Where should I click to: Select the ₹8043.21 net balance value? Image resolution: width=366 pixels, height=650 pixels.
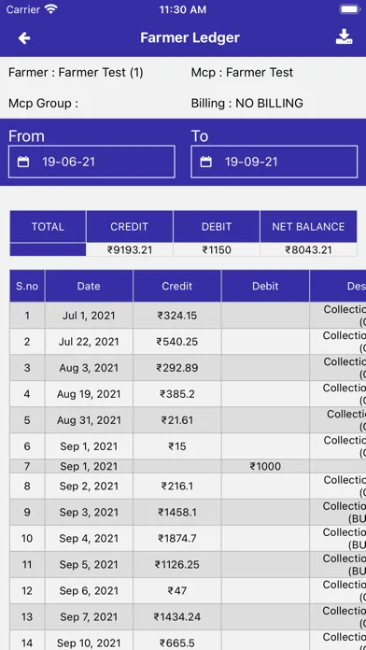[x=308, y=250]
